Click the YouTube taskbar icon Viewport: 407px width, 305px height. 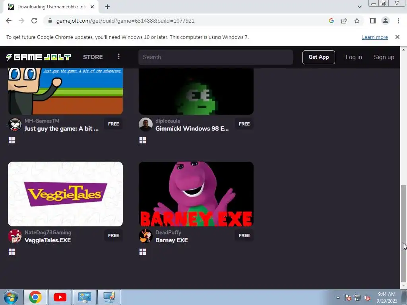click(x=60, y=297)
